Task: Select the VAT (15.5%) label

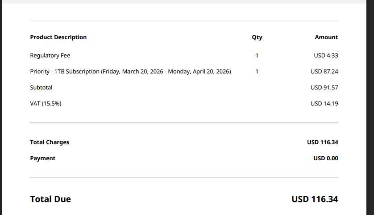Action: pos(46,104)
